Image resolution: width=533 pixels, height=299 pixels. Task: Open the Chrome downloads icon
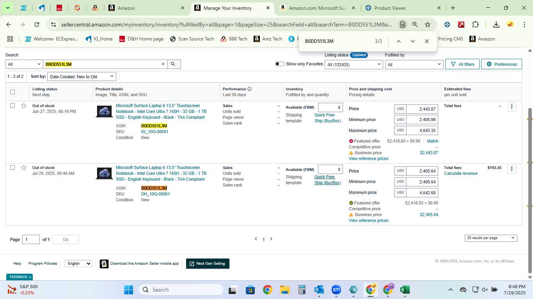(x=496, y=25)
